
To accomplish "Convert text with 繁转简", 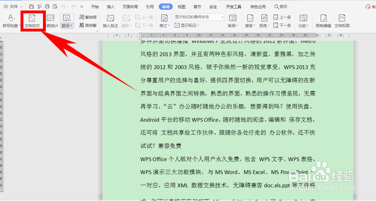I will (x=87, y=17).
